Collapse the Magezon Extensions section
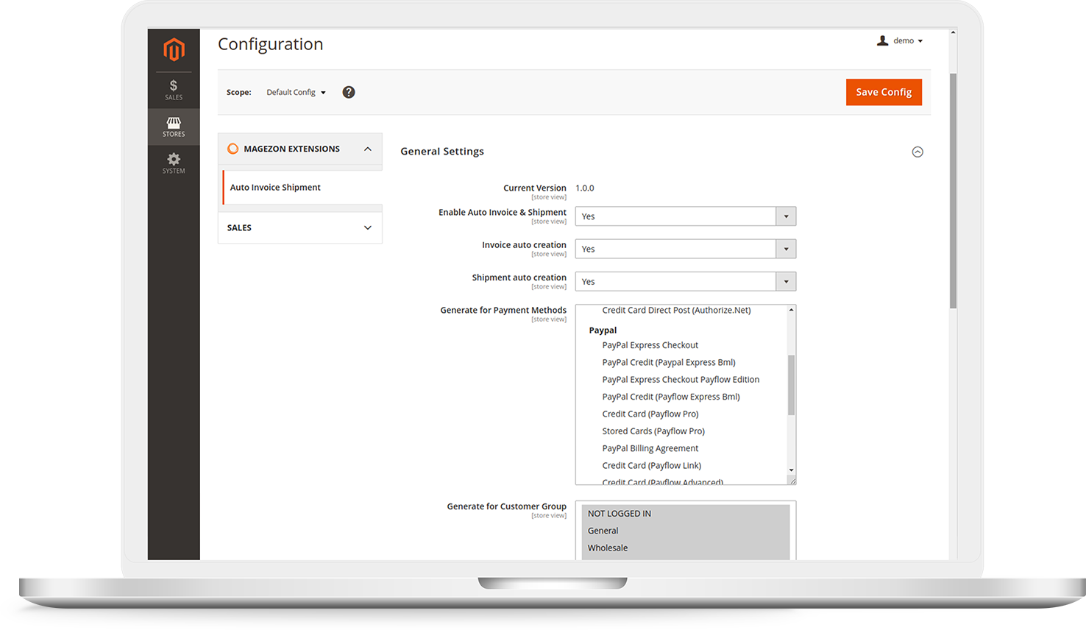The height and width of the screenshot is (630, 1086). click(367, 149)
